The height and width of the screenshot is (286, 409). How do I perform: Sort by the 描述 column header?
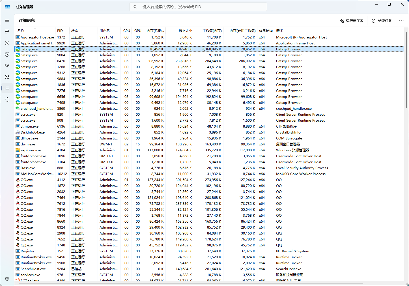click(x=339, y=31)
